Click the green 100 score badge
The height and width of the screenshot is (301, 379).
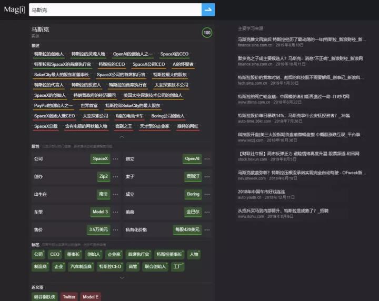click(x=207, y=33)
